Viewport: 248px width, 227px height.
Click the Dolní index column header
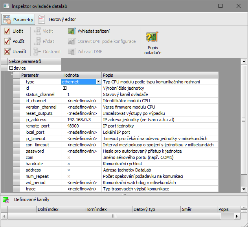point(60,209)
